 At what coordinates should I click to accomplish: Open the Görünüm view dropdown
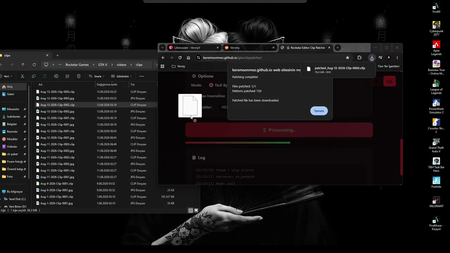tap(121, 76)
